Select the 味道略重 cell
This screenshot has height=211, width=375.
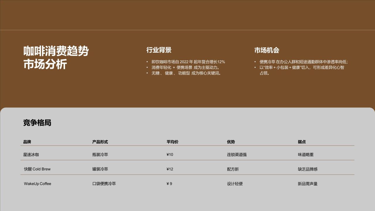coord(306,154)
